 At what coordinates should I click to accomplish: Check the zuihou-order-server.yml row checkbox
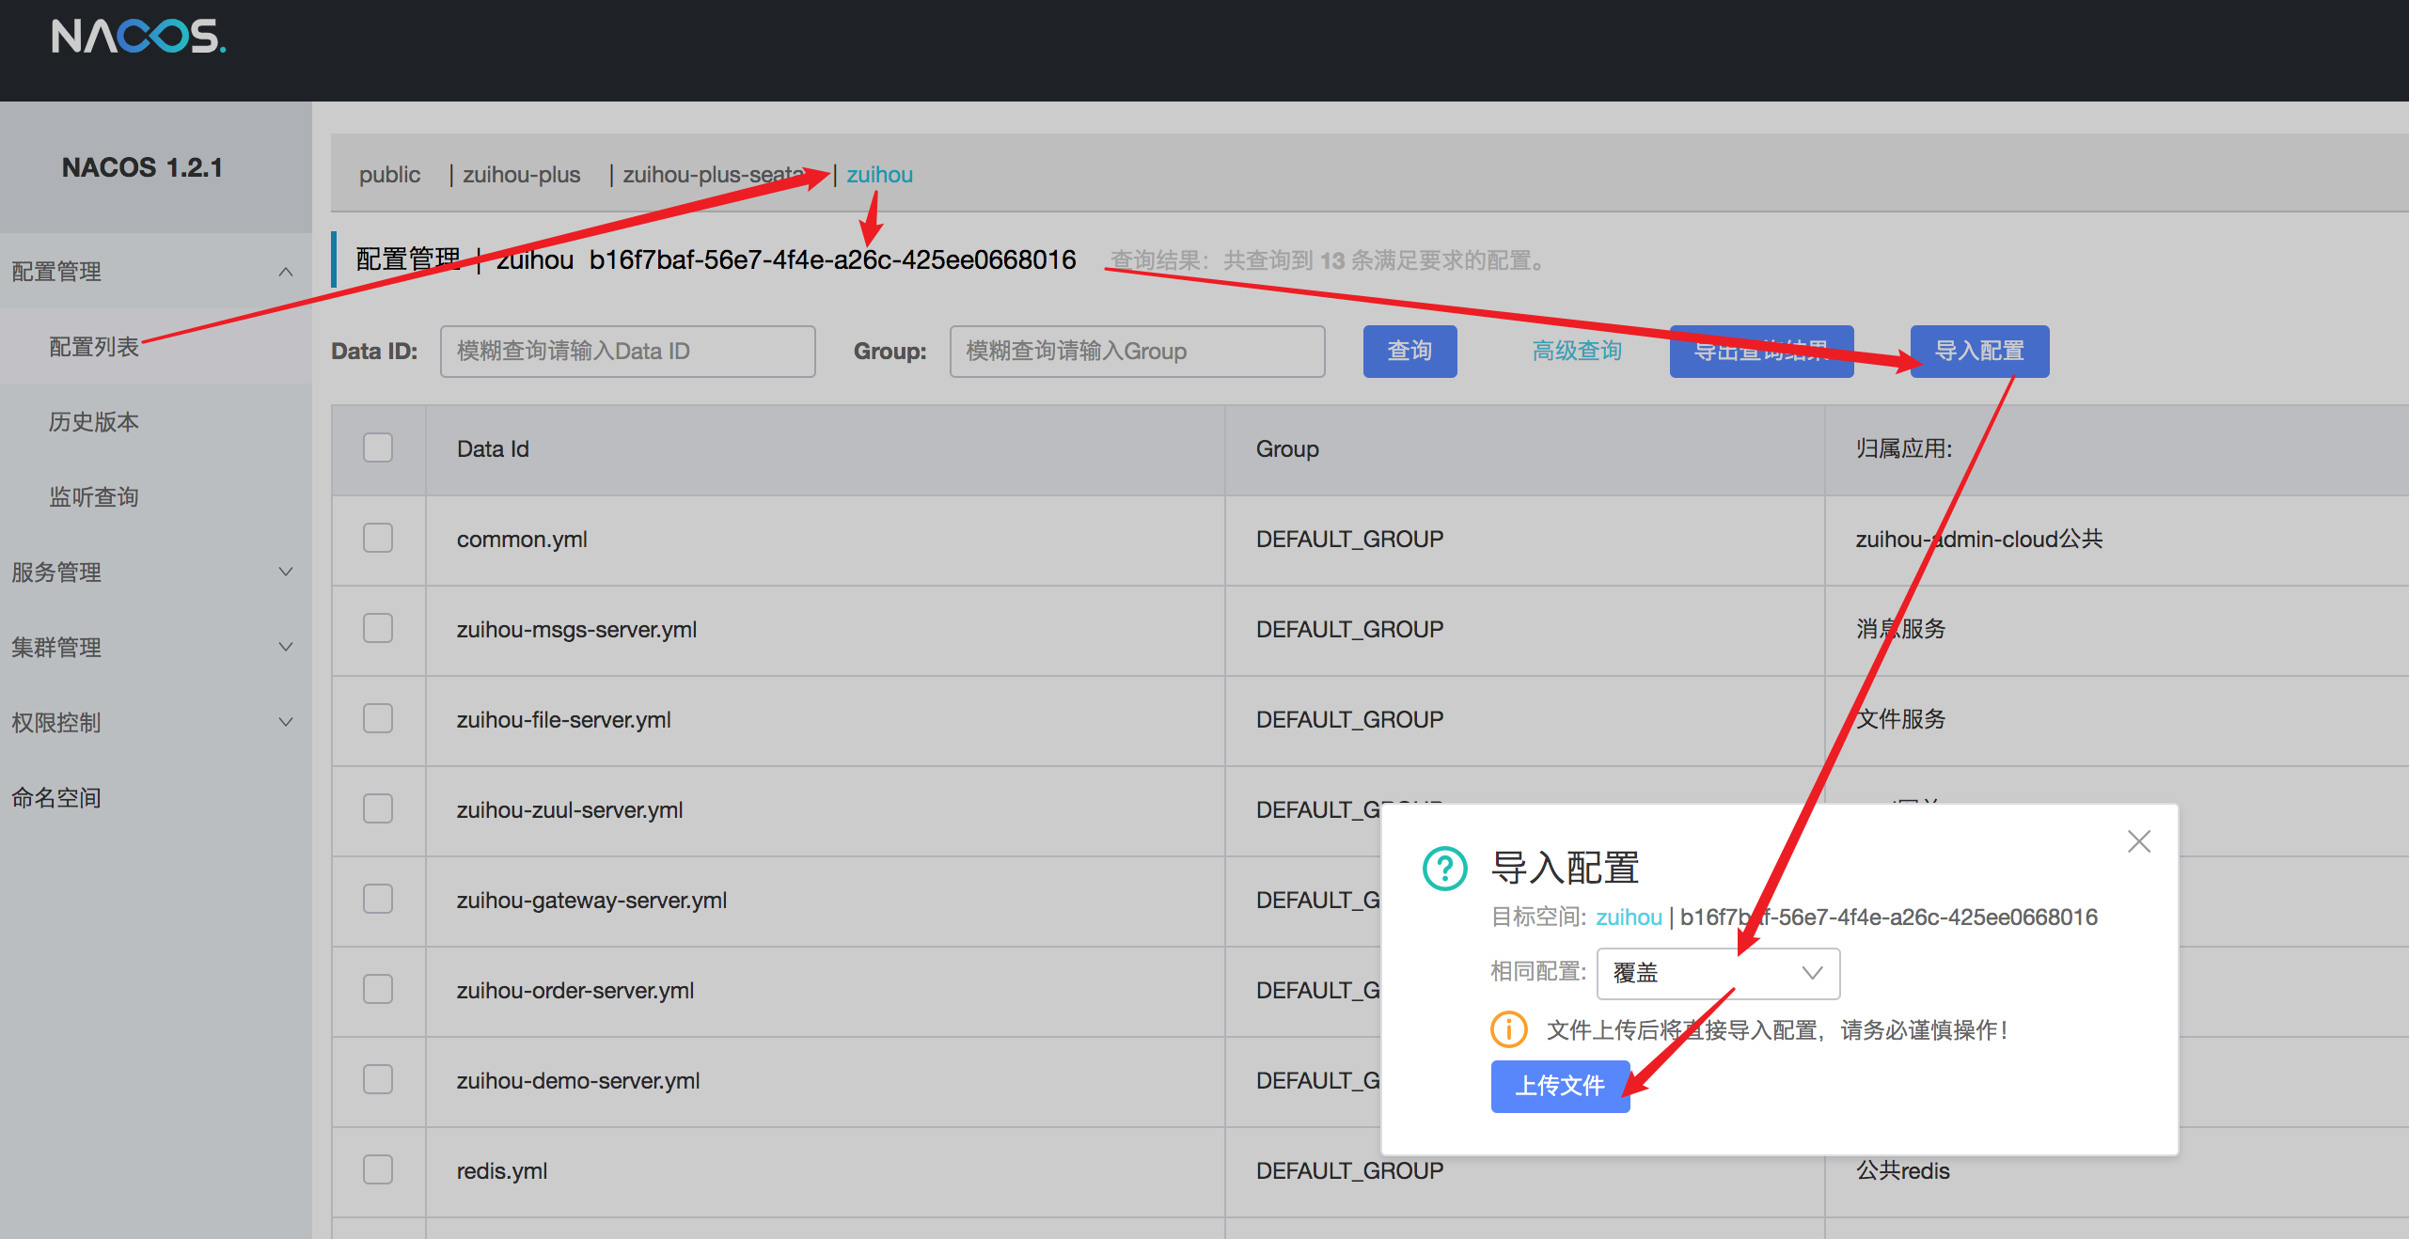(378, 989)
